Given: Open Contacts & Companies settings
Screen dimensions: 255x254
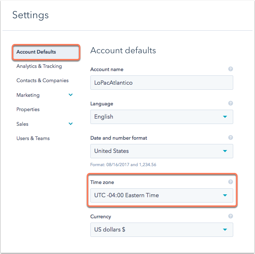Looking at the screenshot, I should click(x=42, y=80).
